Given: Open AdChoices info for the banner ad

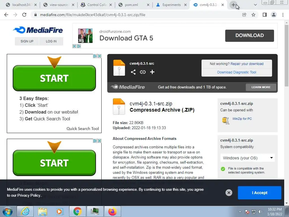Looking at the screenshot, I should tap(79, 46).
